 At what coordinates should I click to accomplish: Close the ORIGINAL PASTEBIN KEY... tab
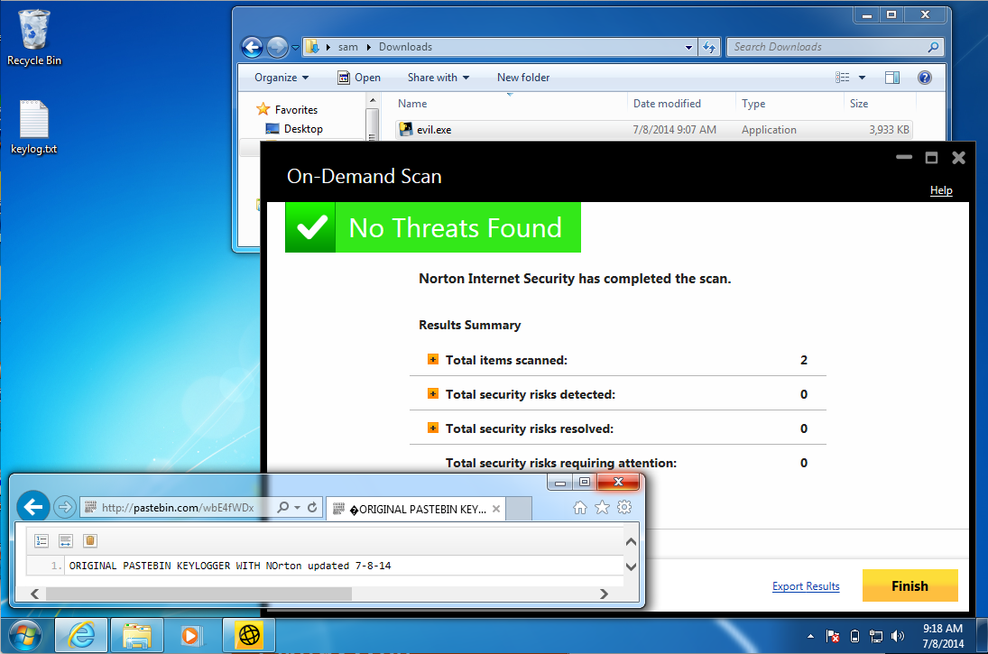click(496, 509)
